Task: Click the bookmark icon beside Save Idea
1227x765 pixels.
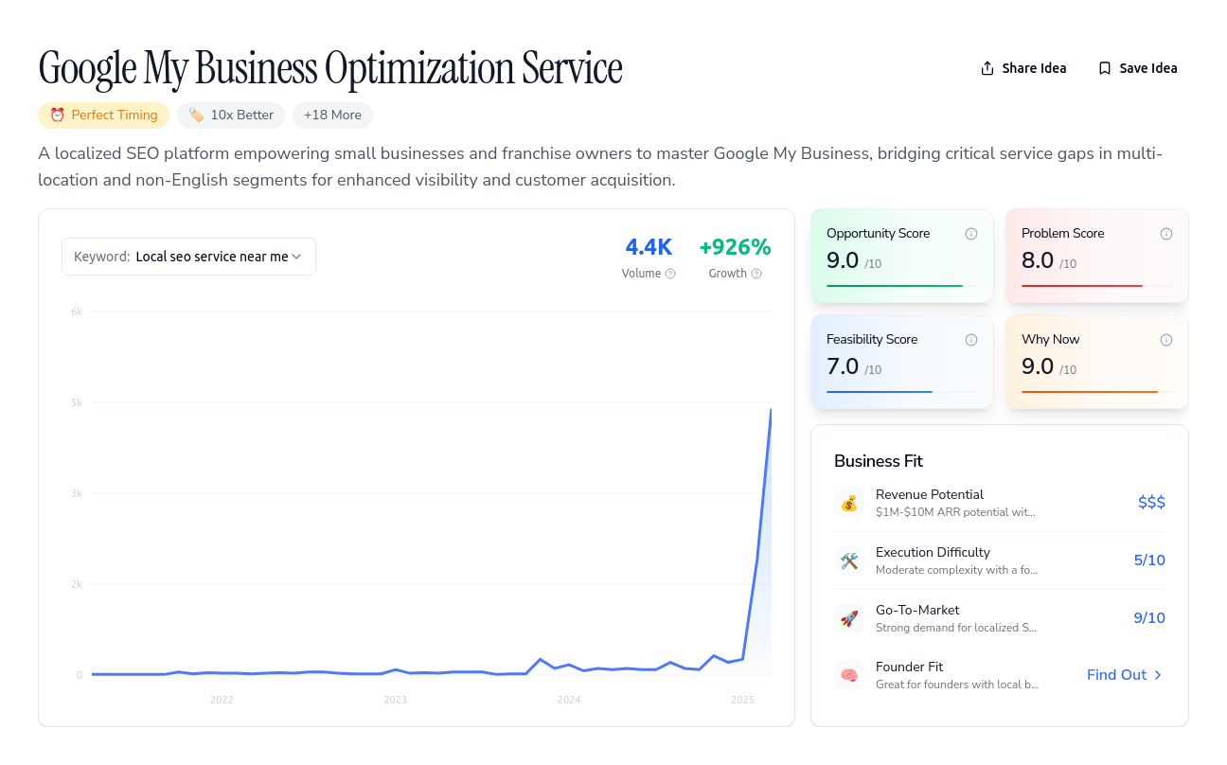Action: (1105, 68)
